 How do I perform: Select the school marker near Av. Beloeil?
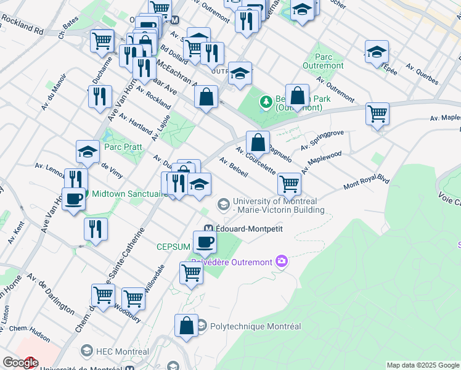click(199, 185)
